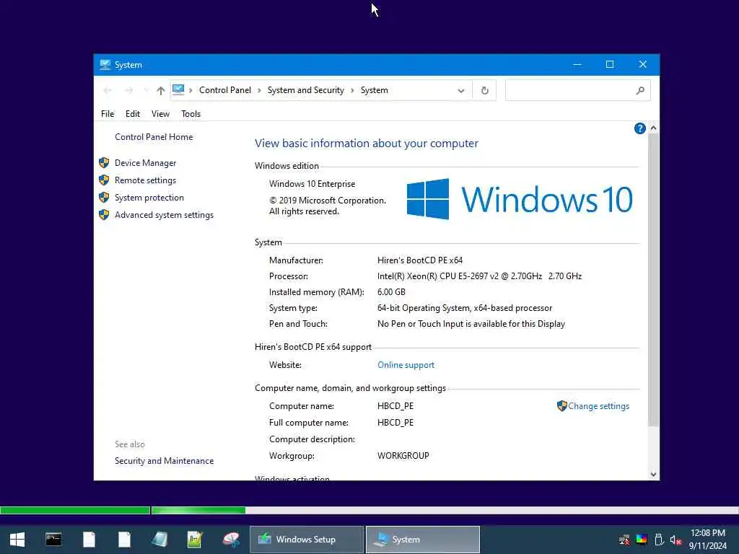Open the View menu
This screenshot has height=554, width=739.
click(x=160, y=113)
